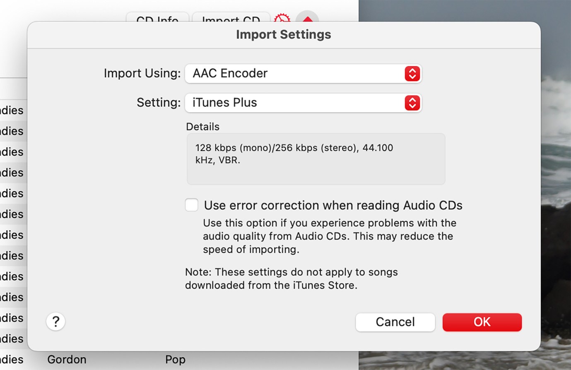
Task: Select an Oldies entry in the left column
Action: coord(12,193)
